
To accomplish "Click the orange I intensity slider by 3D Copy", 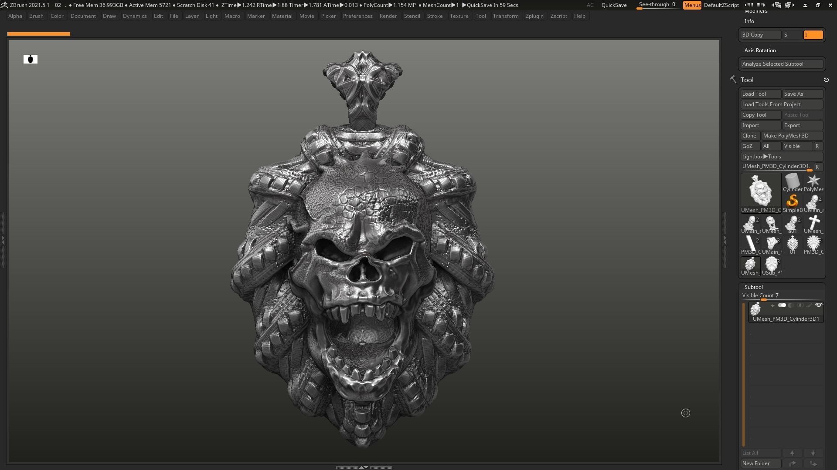I will [x=813, y=35].
